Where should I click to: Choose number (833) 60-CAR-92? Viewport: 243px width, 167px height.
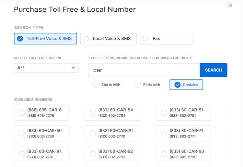point(93,154)
